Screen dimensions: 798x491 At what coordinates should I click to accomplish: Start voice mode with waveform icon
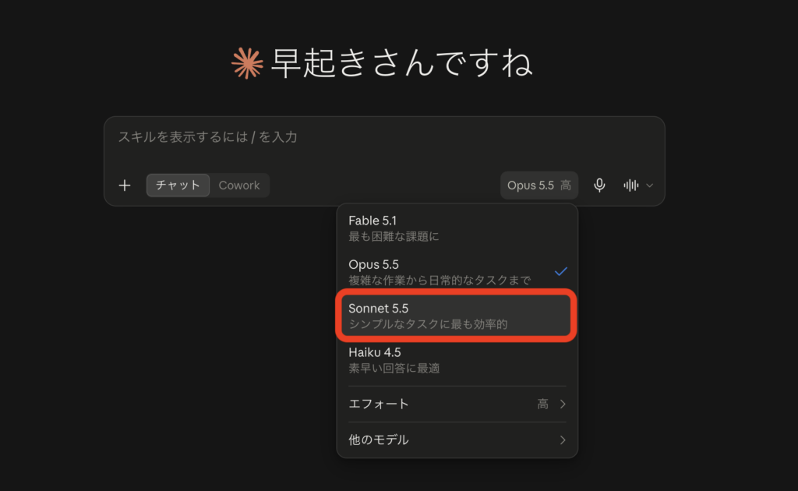click(x=631, y=185)
